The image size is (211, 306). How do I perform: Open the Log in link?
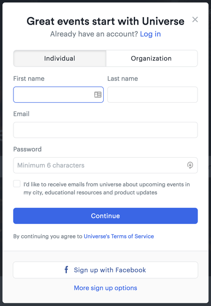pyautogui.click(x=150, y=34)
